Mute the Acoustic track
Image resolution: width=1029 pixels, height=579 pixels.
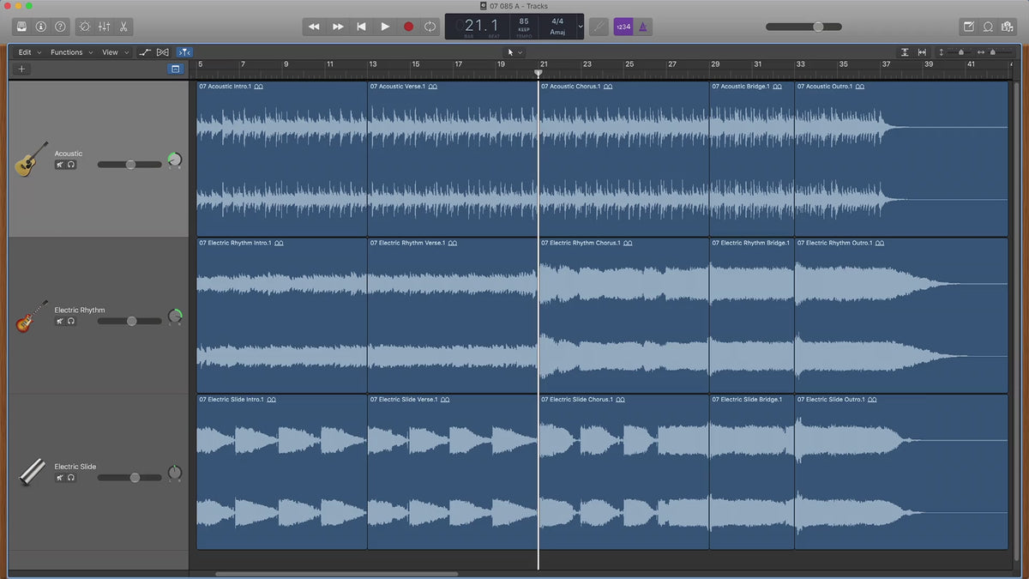60,165
